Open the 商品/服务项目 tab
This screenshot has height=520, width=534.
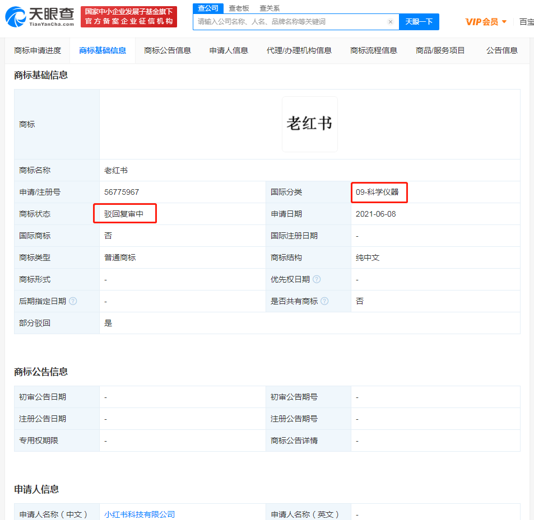(440, 51)
